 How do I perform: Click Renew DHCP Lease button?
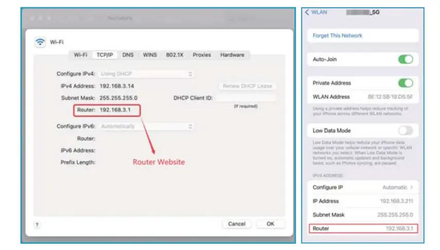click(x=247, y=86)
